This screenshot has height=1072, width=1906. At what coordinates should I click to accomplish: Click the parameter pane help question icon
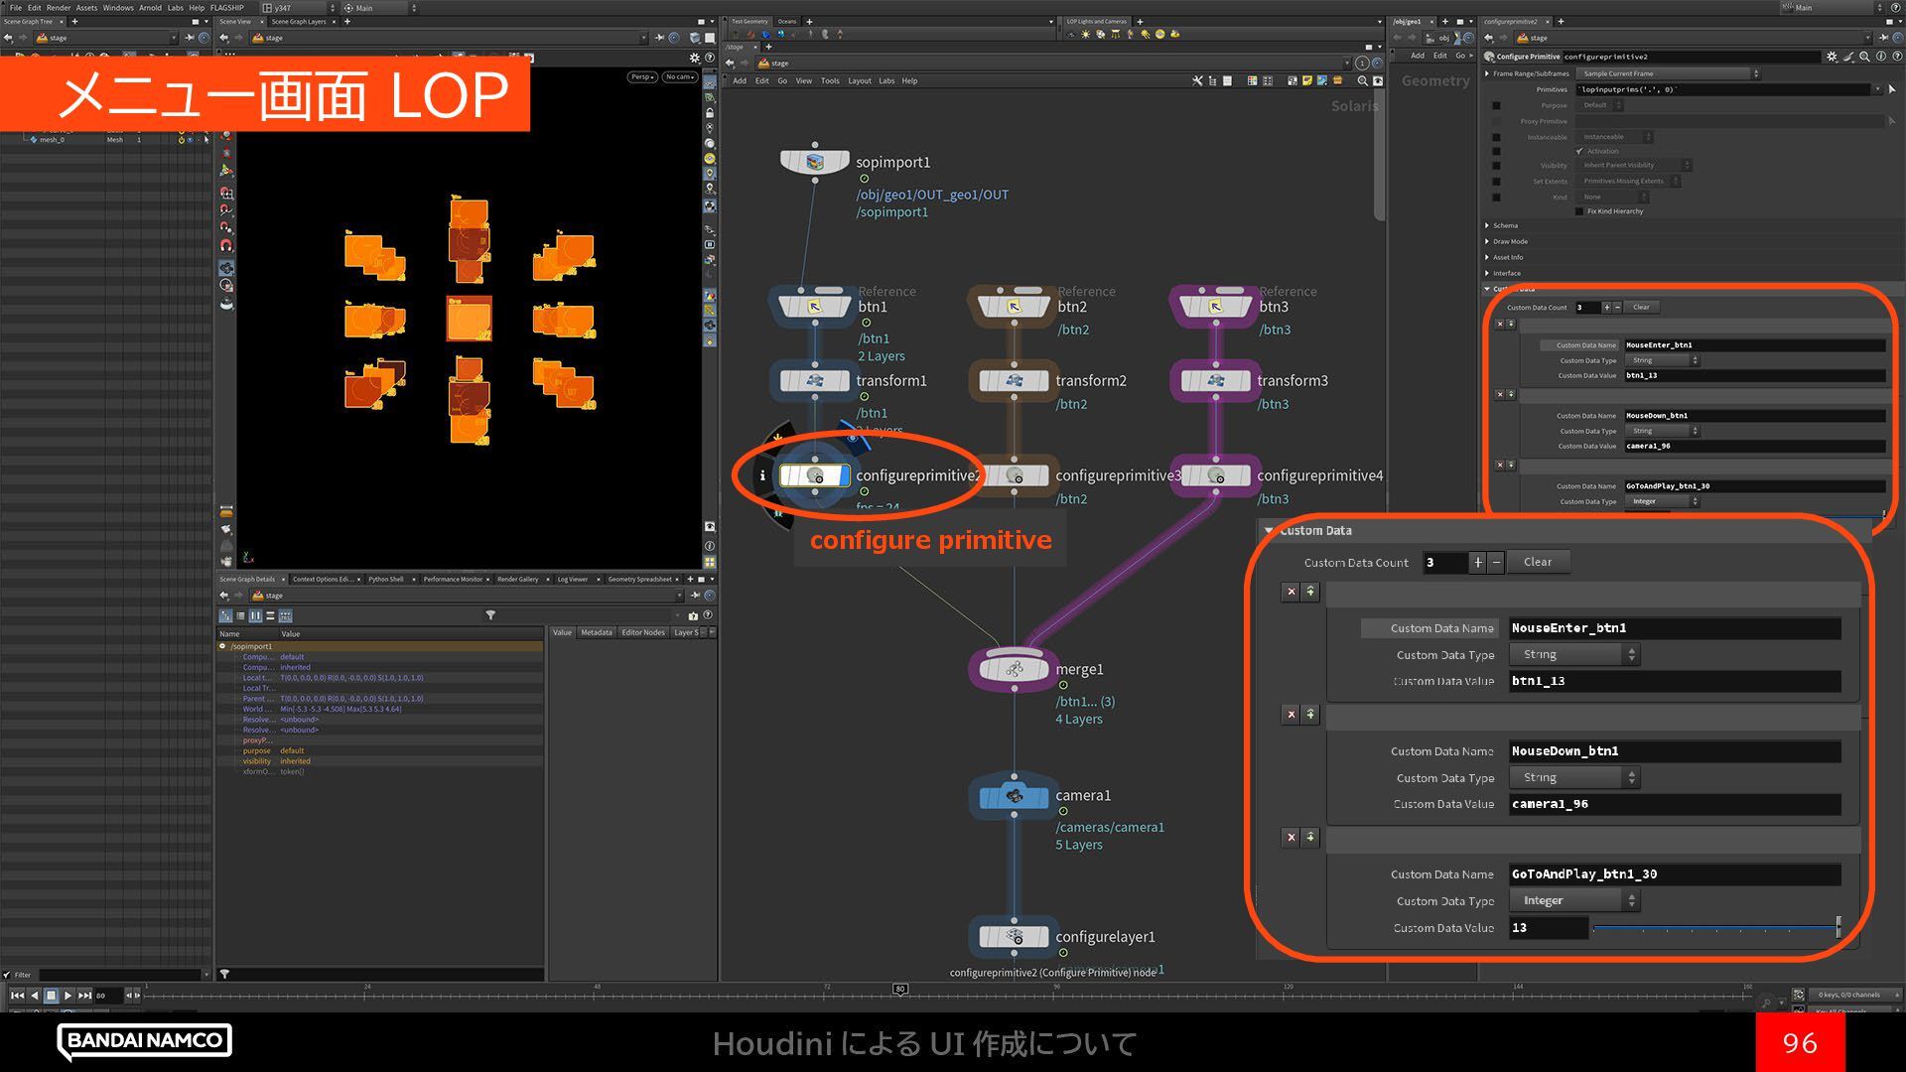(1895, 57)
